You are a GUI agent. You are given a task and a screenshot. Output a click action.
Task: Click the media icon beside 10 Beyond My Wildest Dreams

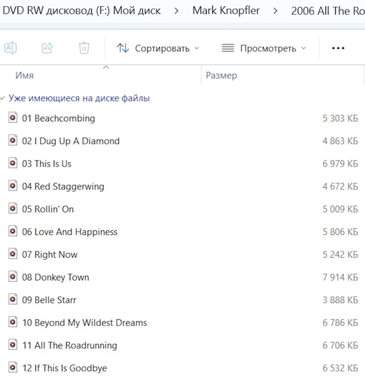click(13, 322)
